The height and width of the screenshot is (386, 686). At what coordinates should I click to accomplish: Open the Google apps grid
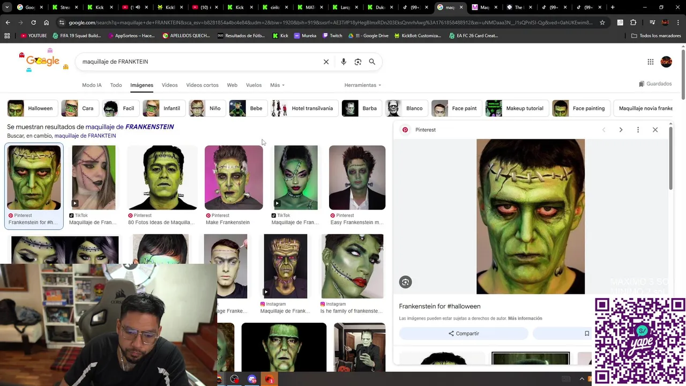click(651, 62)
